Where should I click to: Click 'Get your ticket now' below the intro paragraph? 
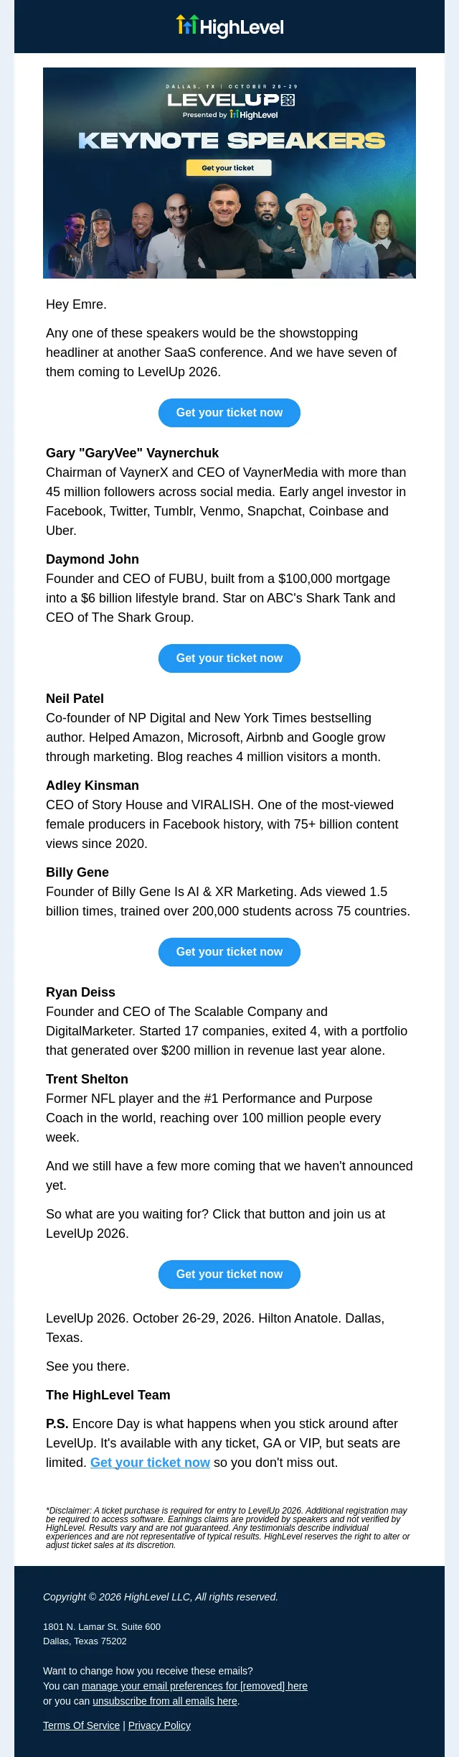(229, 413)
